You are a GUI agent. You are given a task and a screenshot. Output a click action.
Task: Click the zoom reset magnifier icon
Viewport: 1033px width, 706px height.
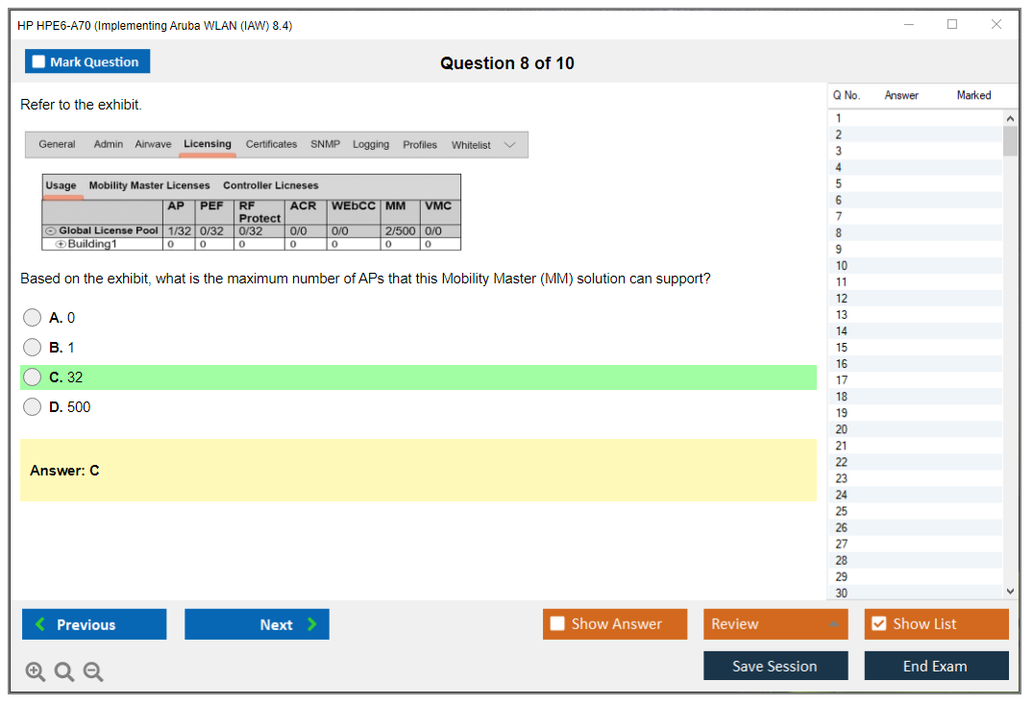tap(64, 672)
